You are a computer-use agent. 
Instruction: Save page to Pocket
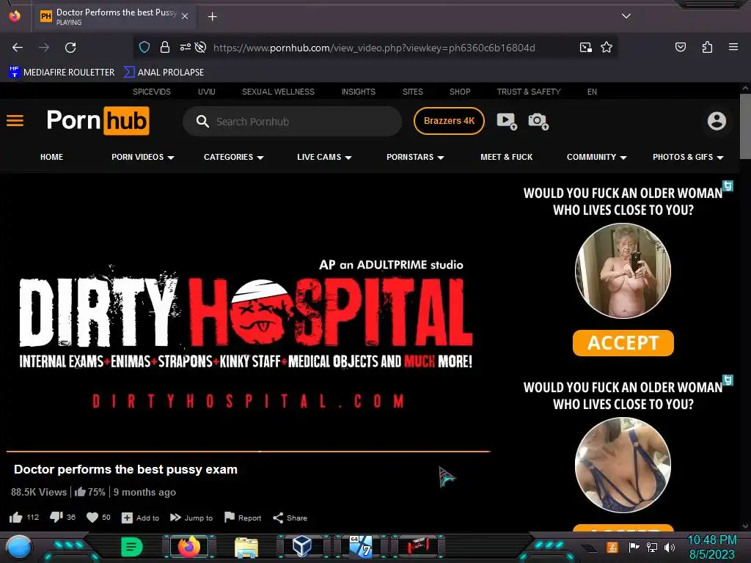pyautogui.click(x=680, y=47)
